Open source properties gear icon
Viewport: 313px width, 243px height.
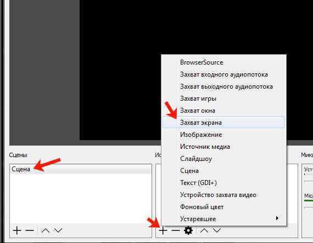coord(188,230)
